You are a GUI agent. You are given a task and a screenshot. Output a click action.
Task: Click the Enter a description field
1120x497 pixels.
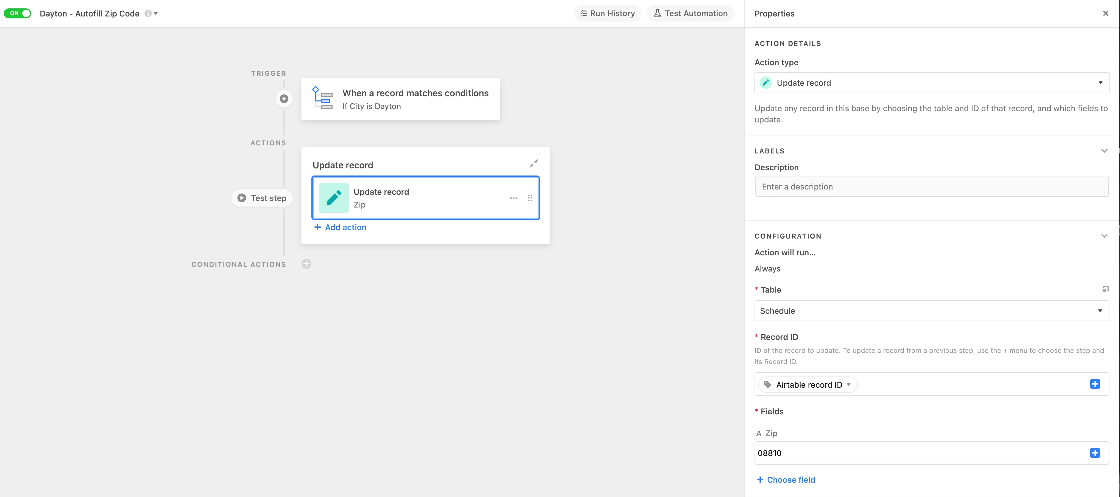coord(931,186)
